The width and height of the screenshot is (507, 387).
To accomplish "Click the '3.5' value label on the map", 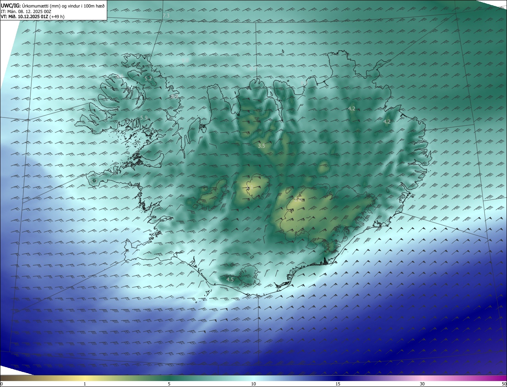I will pyautogui.click(x=261, y=146).
